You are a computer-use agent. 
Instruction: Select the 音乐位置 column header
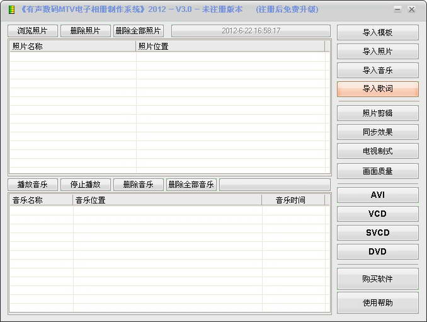click(167, 200)
